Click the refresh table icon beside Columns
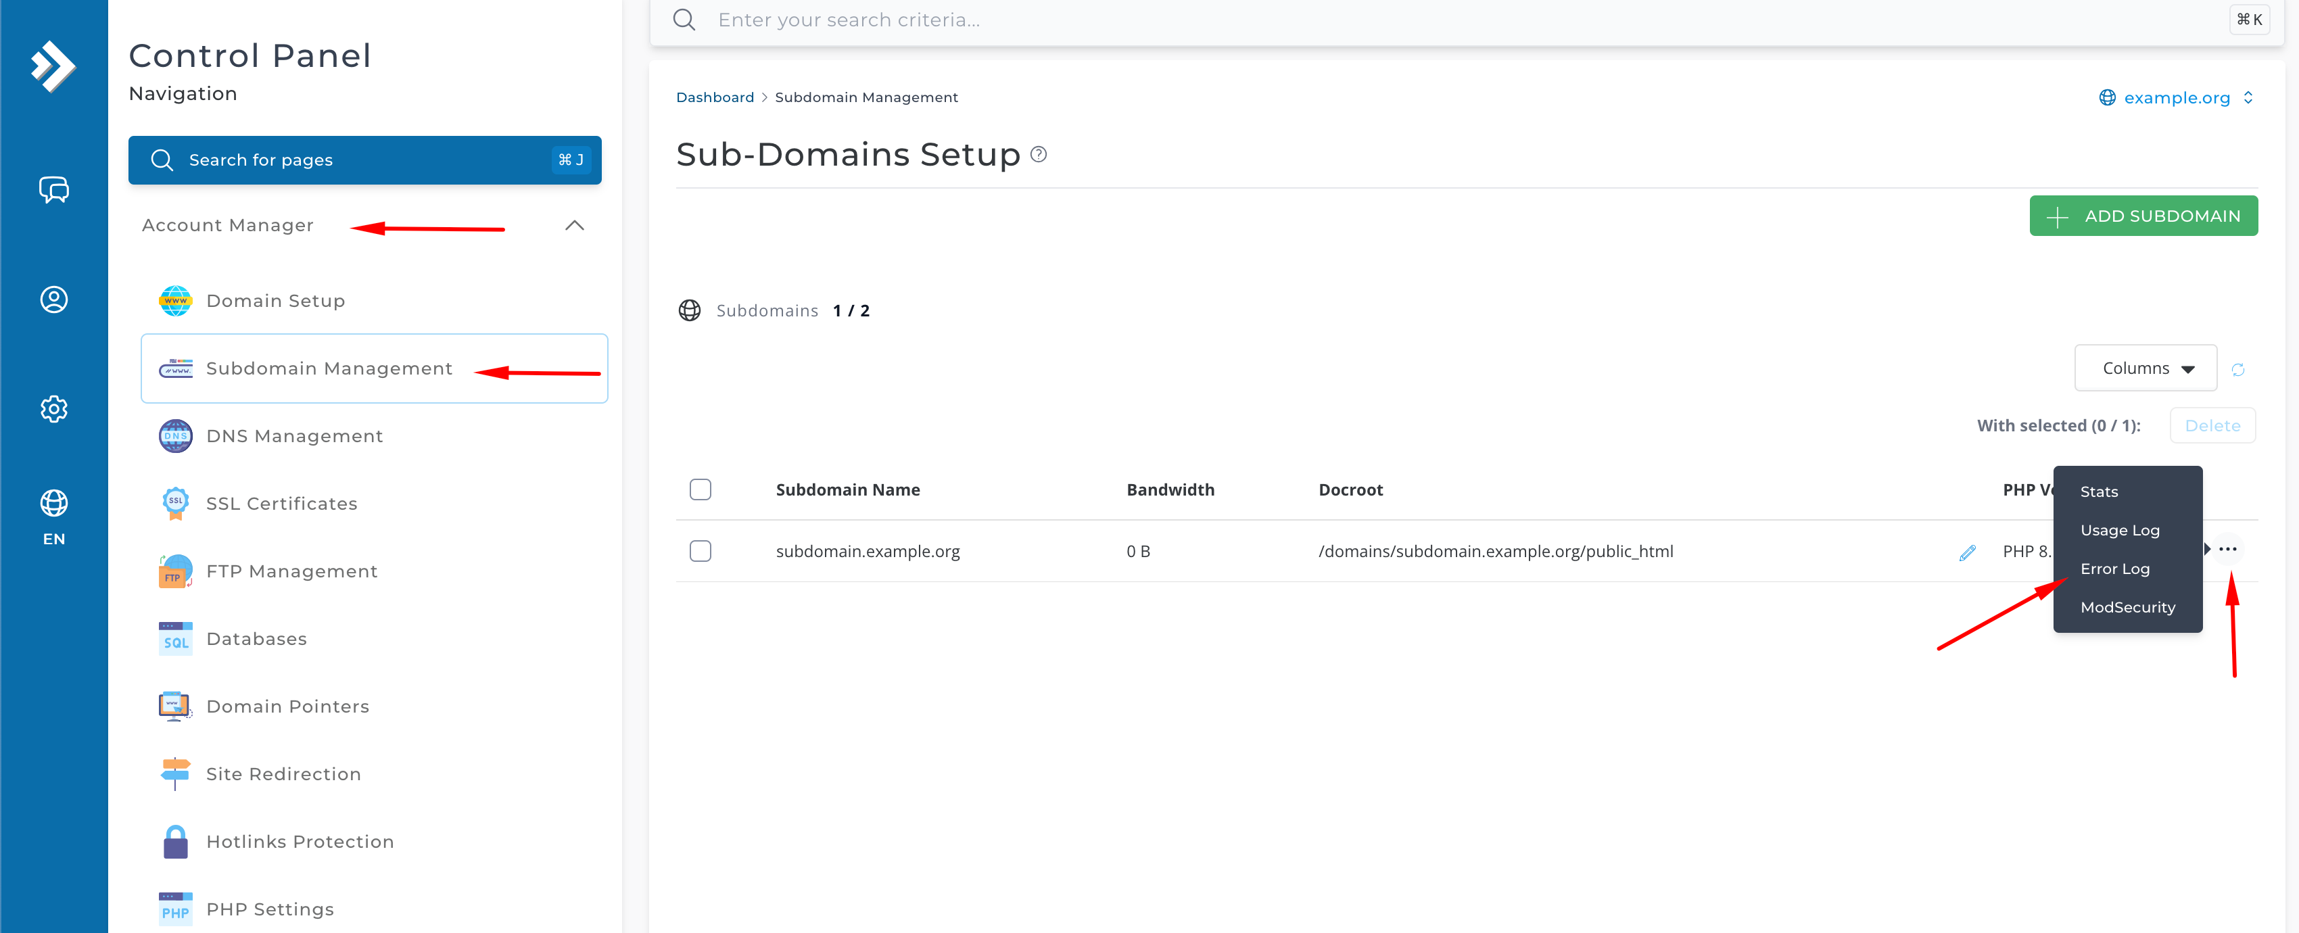Screen dimensions: 2299x933 [x=2237, y=369]
